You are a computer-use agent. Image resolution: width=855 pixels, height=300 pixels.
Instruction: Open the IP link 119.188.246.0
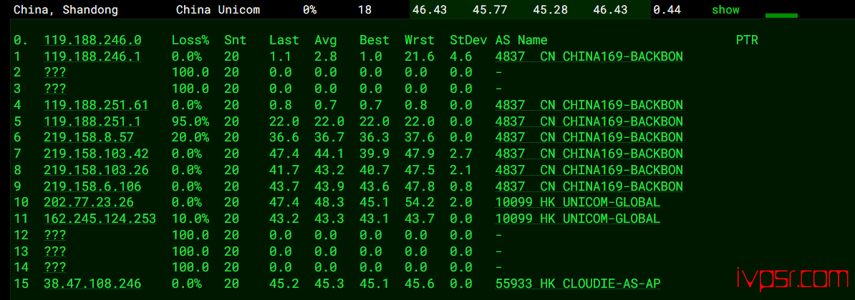point(92,40)
